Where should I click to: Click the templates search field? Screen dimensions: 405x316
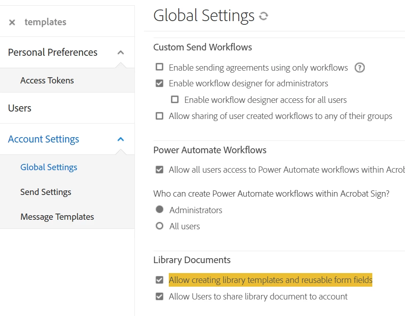(x=74, y=22)
